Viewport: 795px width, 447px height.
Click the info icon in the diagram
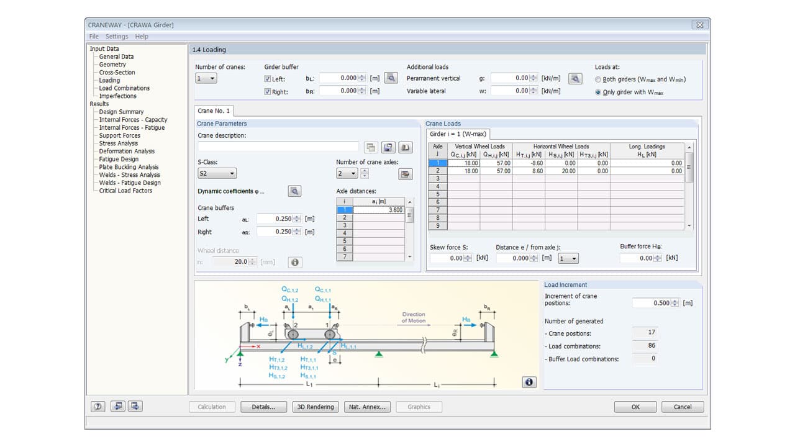pyautogui.click(x=529, y=382)
